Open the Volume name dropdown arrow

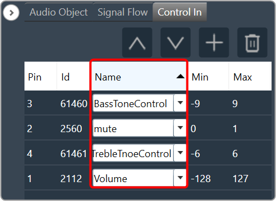point(180,178)
